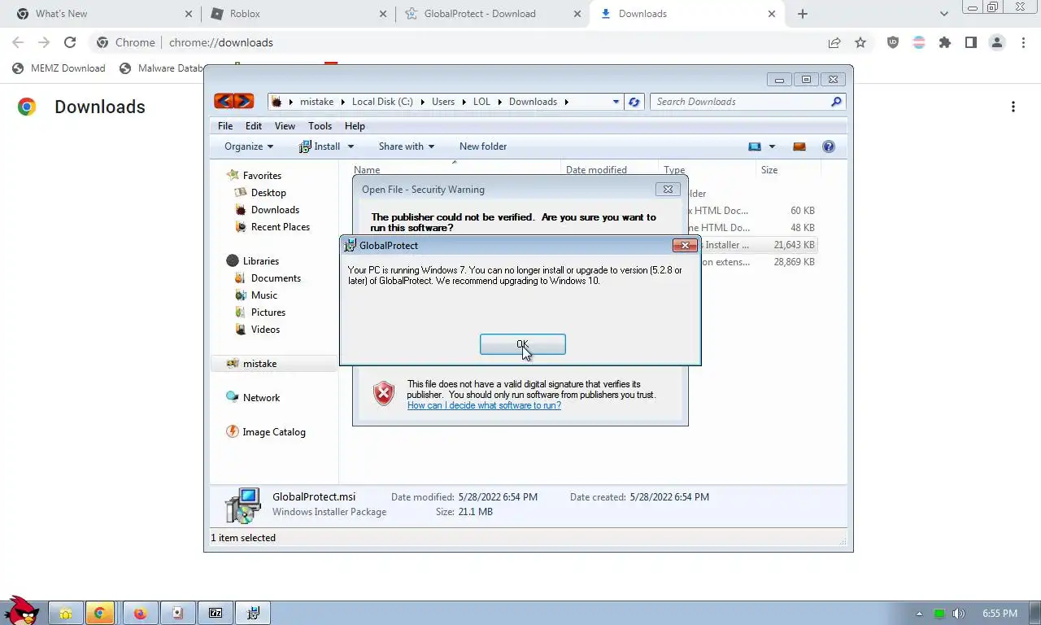Screen dimensions: 1041x625
Task: Click the chrome://downloads address bar
Action: pyautogui.click(x=455, y=42)
